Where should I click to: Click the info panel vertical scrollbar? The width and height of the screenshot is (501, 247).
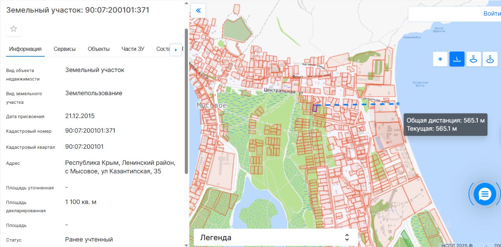click(186, 101)
